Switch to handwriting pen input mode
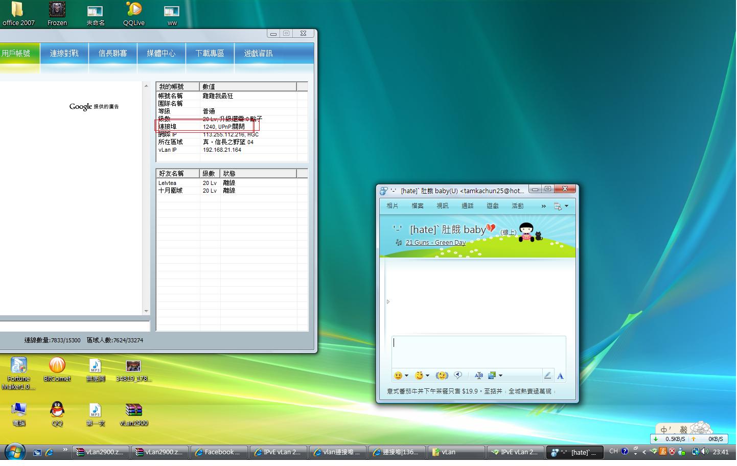Screen dimensions: 737x466 coord(547,376)
